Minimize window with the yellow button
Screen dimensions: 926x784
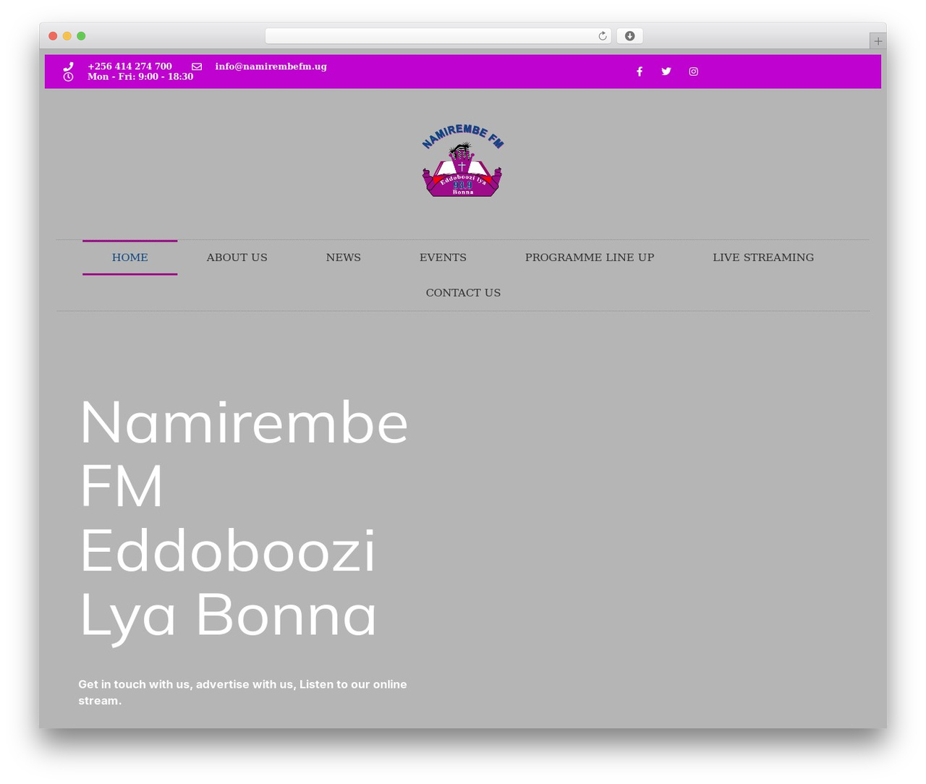(67, 36)
